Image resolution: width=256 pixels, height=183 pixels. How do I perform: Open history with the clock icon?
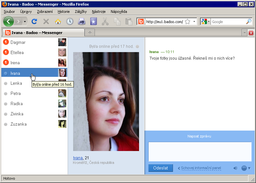click(x=70, y=21)
